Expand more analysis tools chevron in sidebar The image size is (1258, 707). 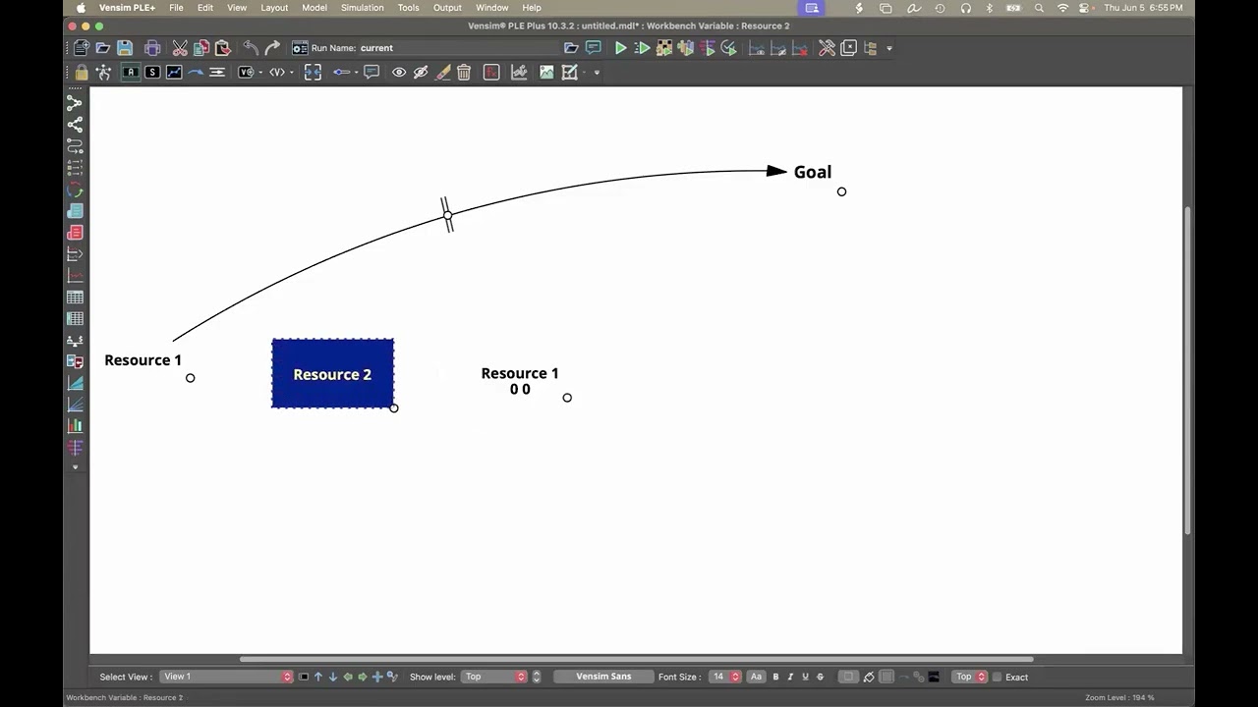(x=75, y=467)
